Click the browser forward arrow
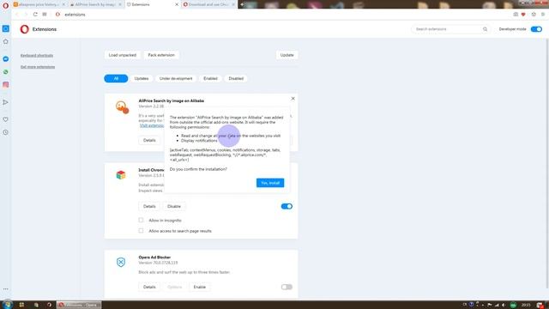This screenshot has width=549, height=309. [26, 15]
